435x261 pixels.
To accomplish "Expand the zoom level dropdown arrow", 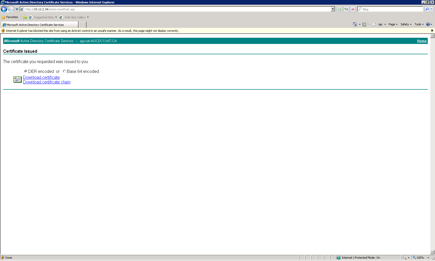I will [428, 258].
